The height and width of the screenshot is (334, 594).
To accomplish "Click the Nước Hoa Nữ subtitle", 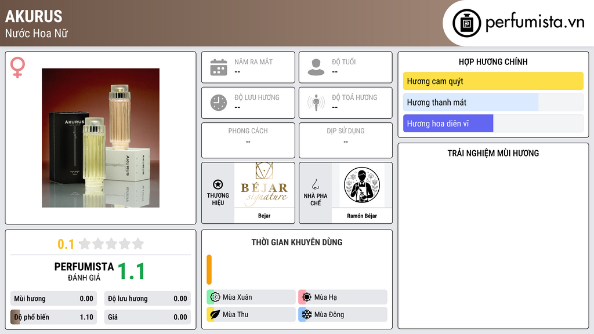I will pyautogui.click(x=37, y=34).
